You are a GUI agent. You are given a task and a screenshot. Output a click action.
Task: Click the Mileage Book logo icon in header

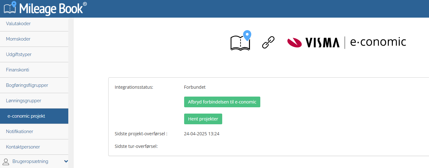(10, 7)
